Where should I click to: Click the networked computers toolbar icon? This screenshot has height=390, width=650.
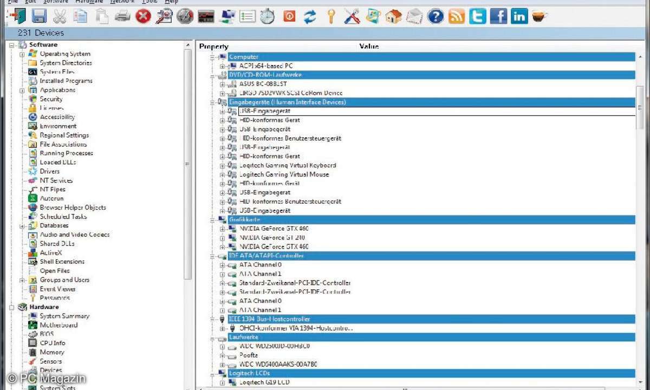coord(227,16)
